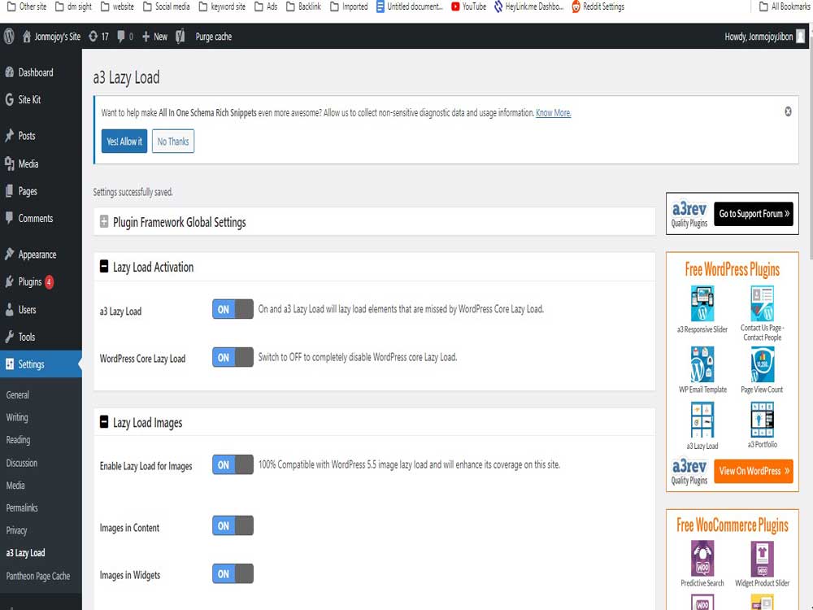This screenshot has height=610, width=813.
Task: Open the updates icon showing 17
Action: pos(98,37)
